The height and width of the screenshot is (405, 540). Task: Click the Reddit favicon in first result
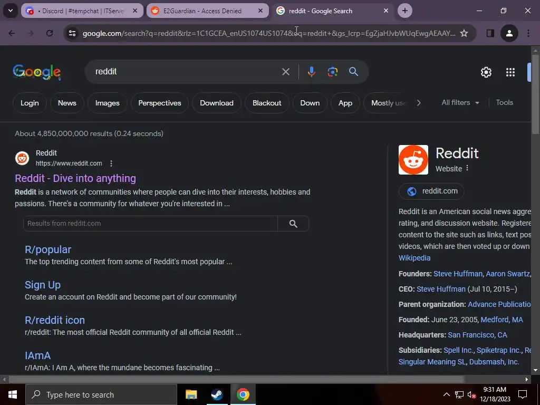22,158
